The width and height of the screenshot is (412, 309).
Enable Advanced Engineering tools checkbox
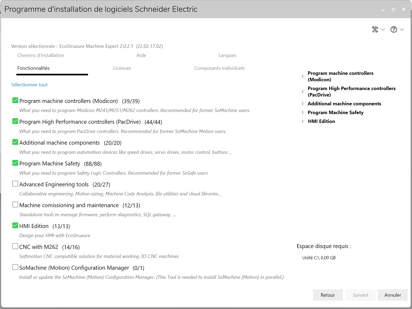coord(15,184)
